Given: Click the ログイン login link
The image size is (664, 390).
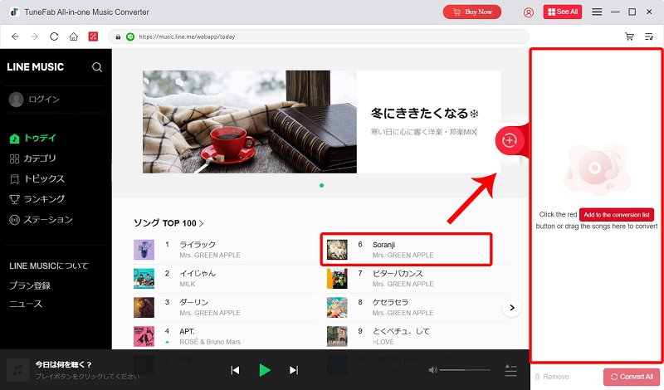Looking at the screenshot, I should 43,100.
